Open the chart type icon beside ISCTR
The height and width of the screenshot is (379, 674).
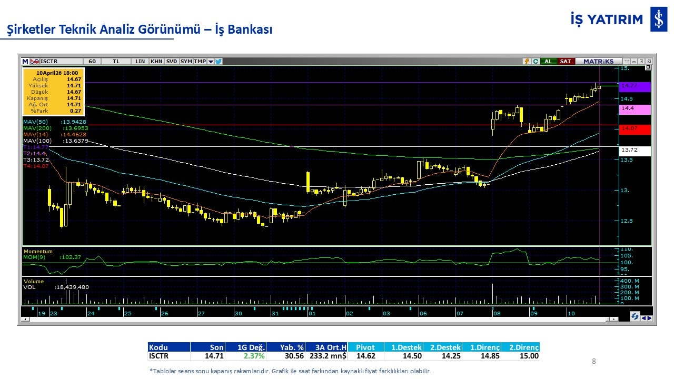pyautogui.click(x=35, y=61)
